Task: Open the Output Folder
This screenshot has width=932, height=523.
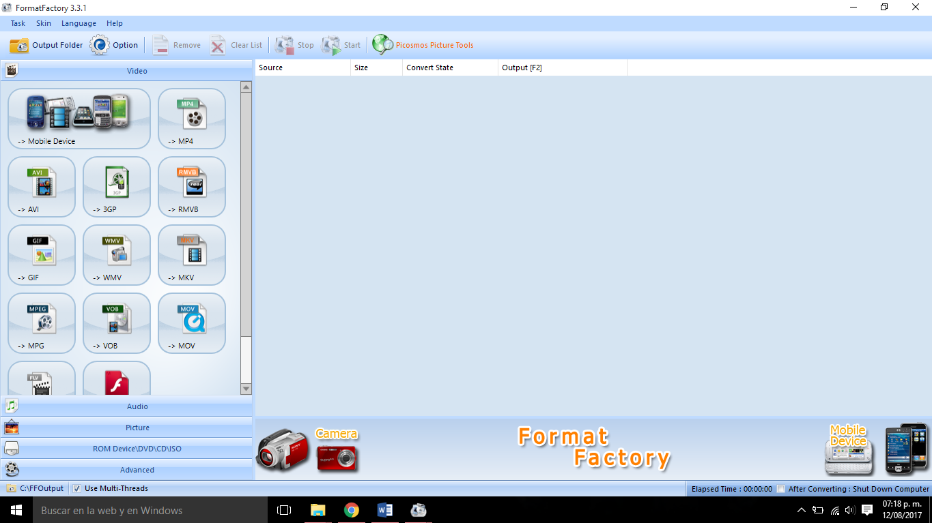Action: tap(46, 45)
